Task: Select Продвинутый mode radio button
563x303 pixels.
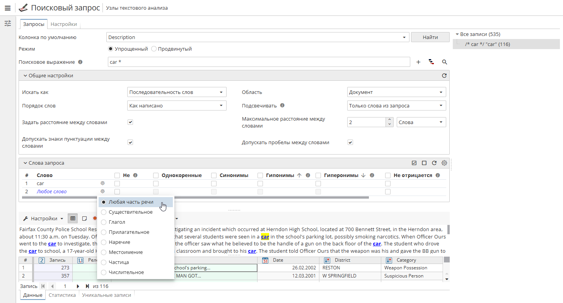Action: pos(154,49)
